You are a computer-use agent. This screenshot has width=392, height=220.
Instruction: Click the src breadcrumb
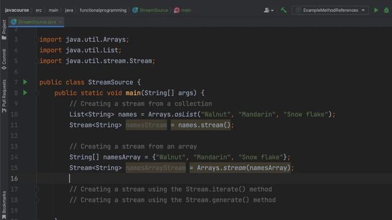(x=39, y=10)
